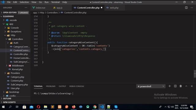This screenshot has height=110, width=196.
Task: Switch to the app.js tab
Action: tap(59, 8)
